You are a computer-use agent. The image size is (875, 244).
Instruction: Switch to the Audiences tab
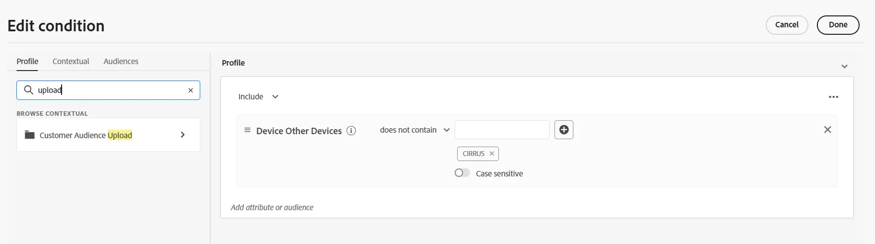(121, 61)
